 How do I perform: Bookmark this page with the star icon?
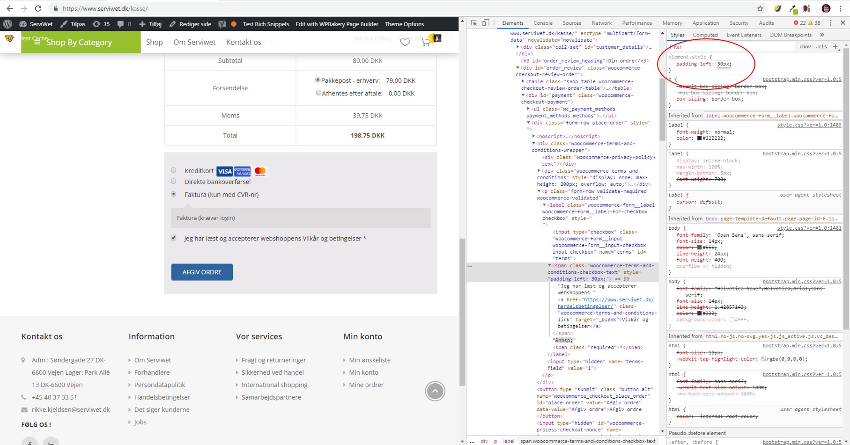[x=760, y=8]
